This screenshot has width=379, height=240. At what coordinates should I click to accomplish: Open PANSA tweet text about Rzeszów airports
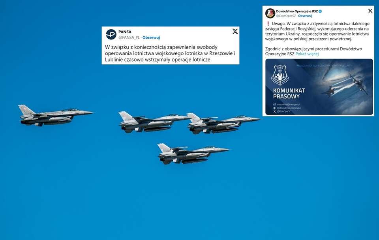coord(170,53)
